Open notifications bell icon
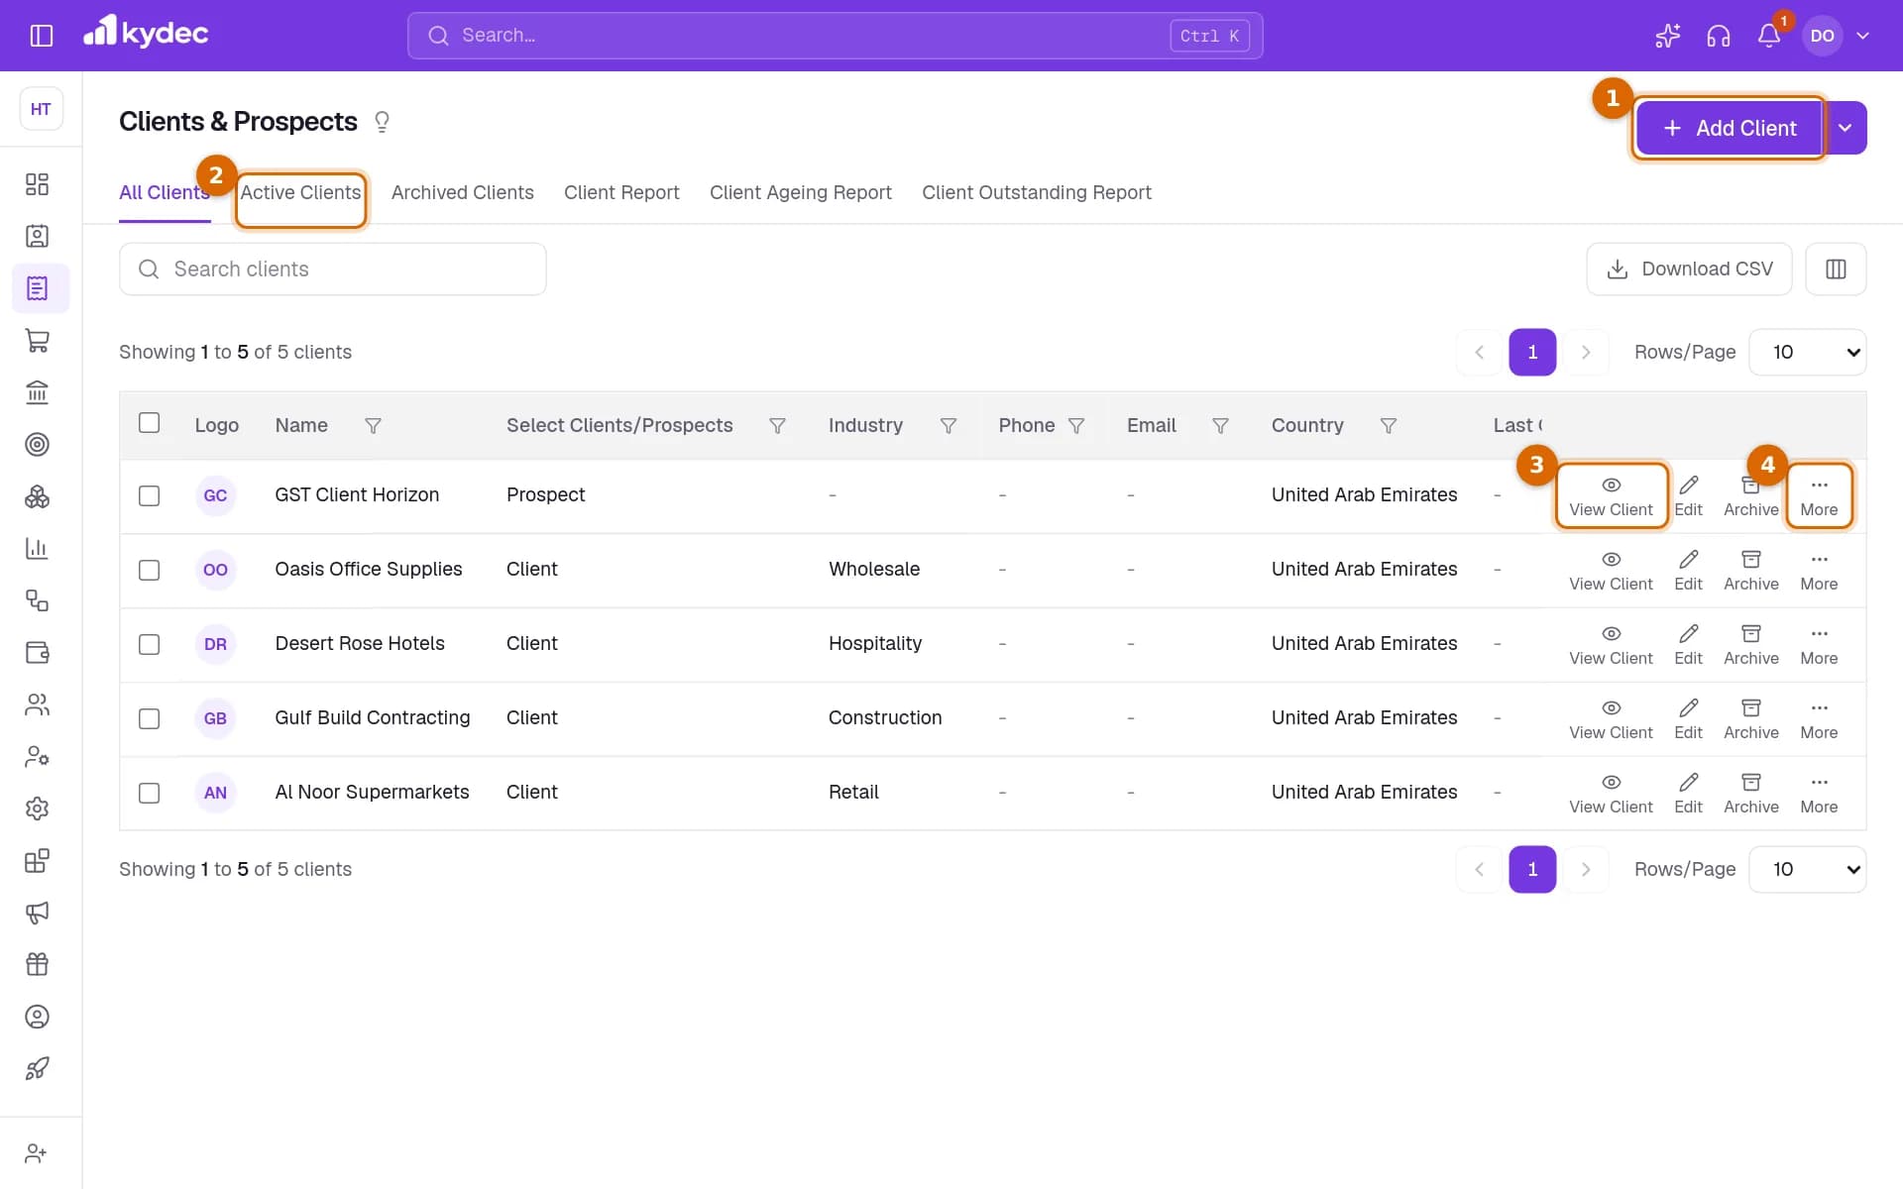Image resolution: width=1903 pixels, height=1189 pixels. [1769, 36]
